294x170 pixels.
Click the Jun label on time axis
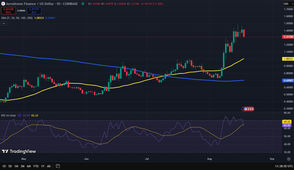click(86, 159)
